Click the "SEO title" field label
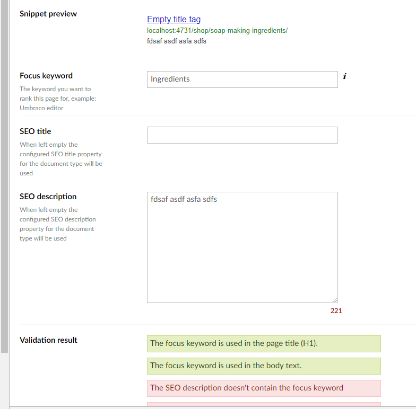Image resolution: width=416 pixels, height=409 pixels. 35,131
